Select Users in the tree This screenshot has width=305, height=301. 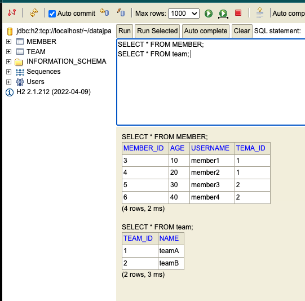click(x=36, y=82)
